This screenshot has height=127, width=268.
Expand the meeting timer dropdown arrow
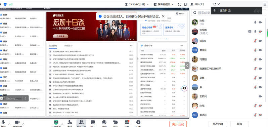click(148, 4)
